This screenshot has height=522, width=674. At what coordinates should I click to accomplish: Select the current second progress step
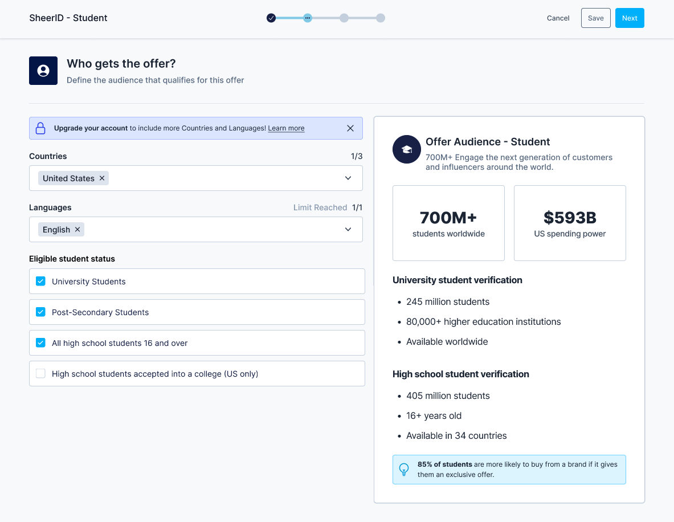pyautogui.click(x=308, y=18)
